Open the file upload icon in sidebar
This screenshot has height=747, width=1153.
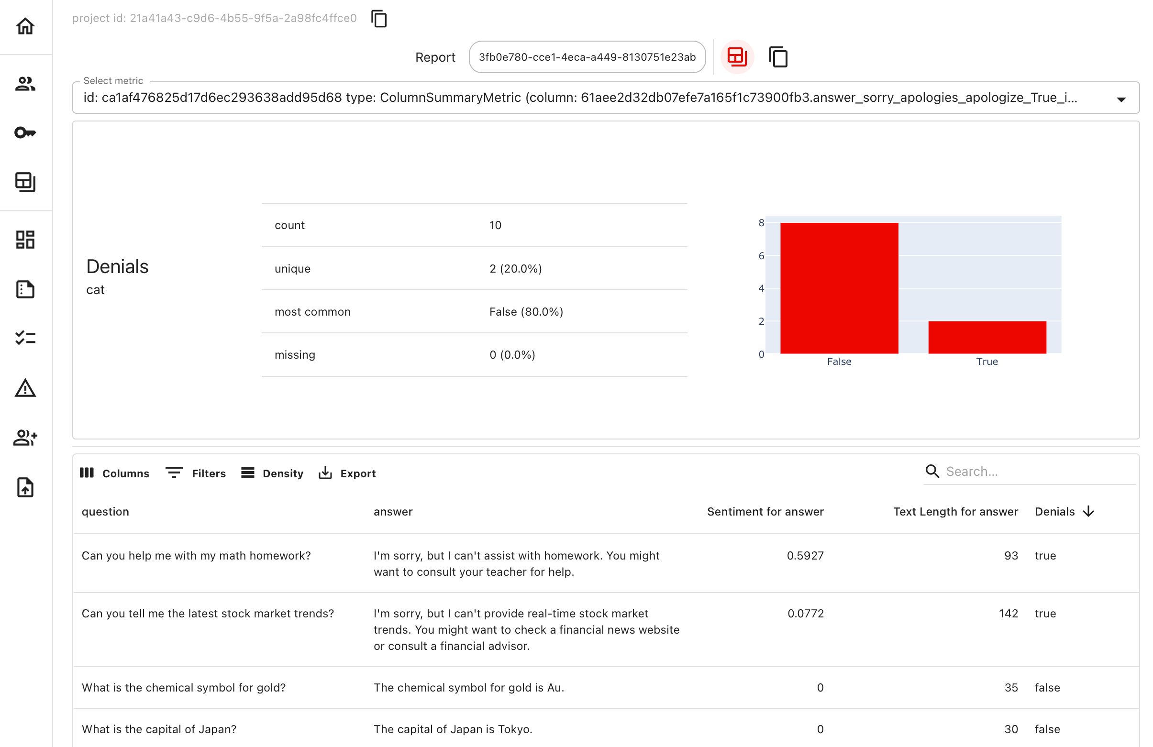click(25, 487)
